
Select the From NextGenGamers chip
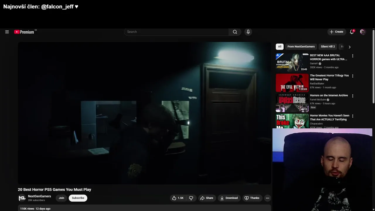pyautogui.click(x=301, y=47)
